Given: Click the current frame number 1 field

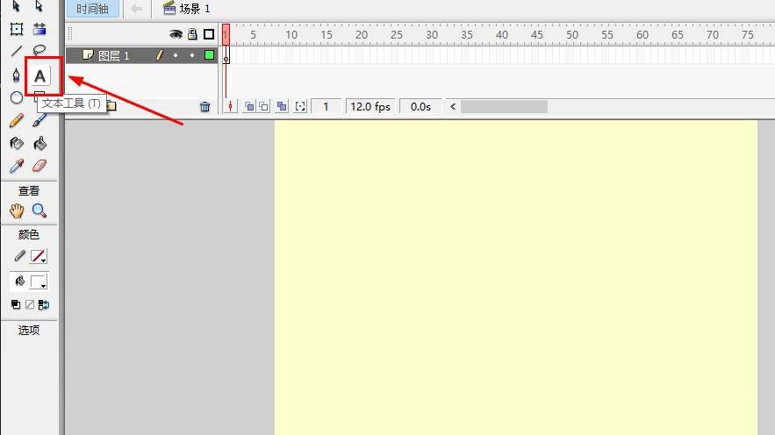Looking at the screenshot, I should pyautogui.click(x=326, y=106).
